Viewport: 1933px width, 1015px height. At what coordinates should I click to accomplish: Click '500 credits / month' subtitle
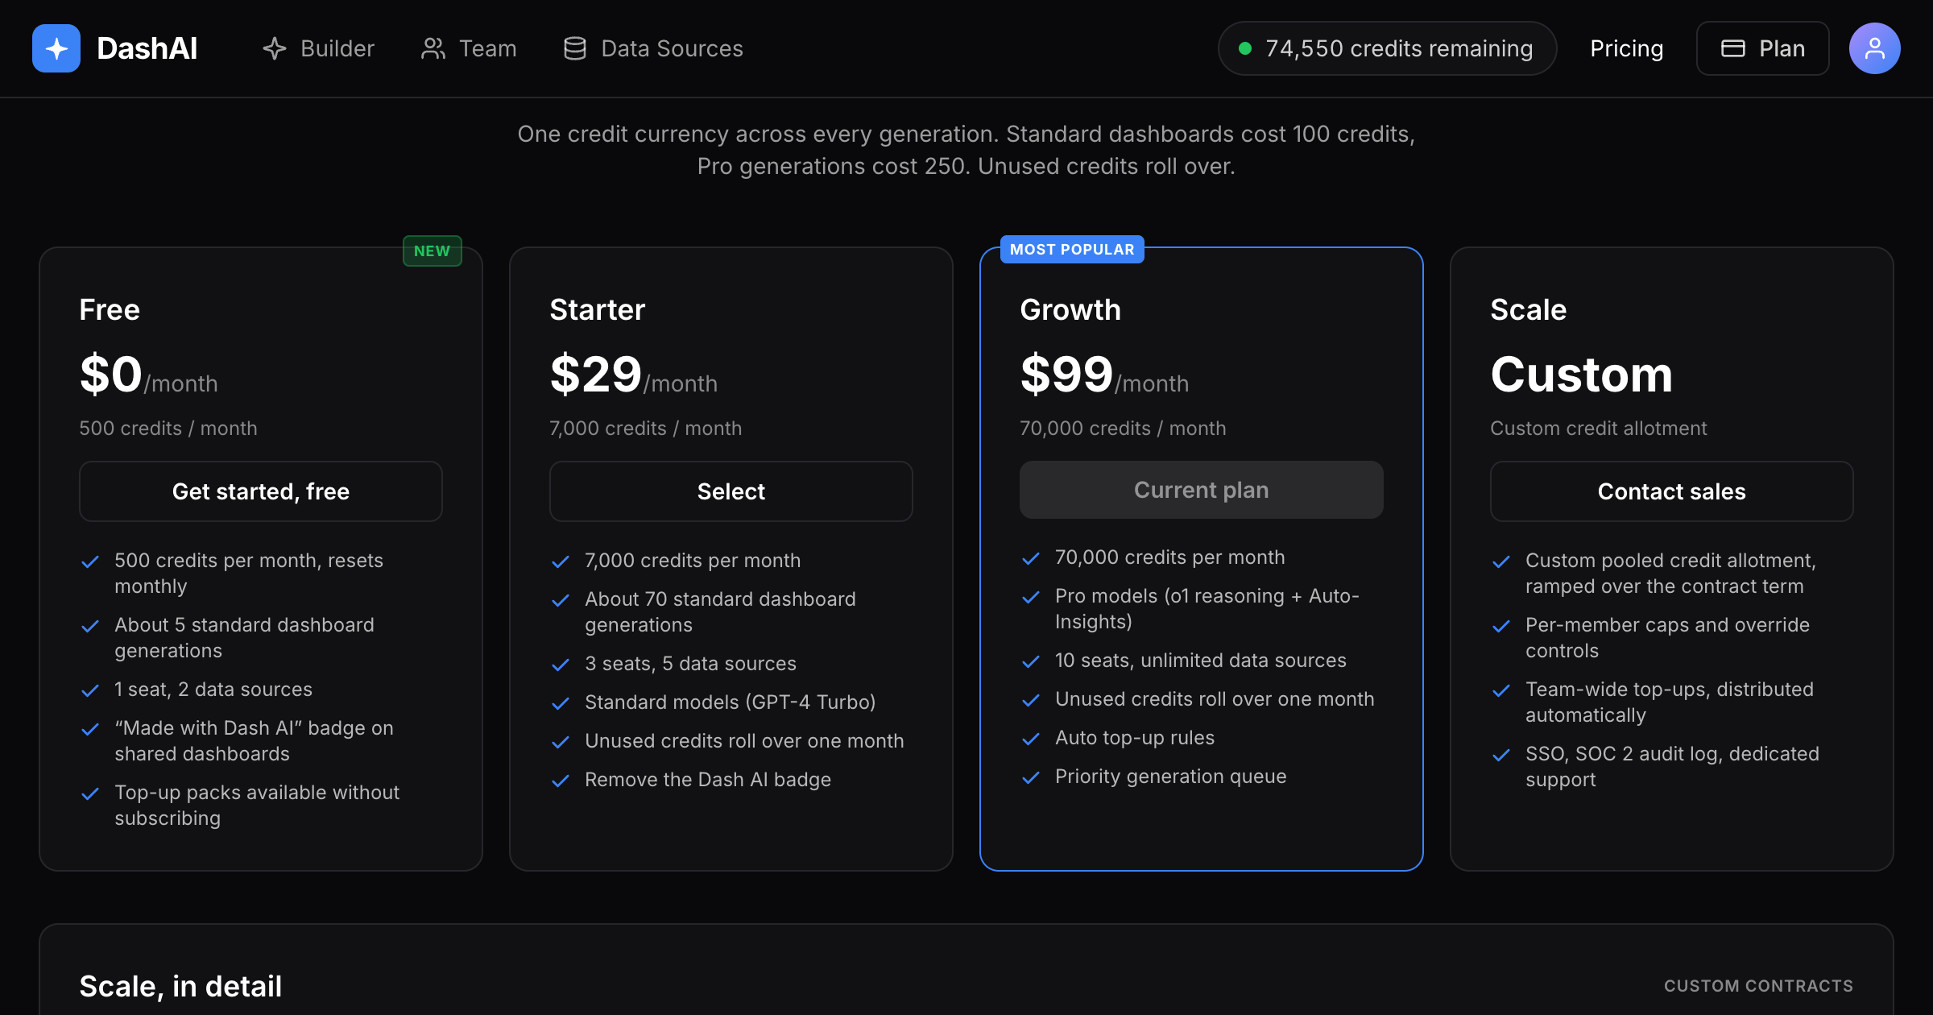pyautogui.click(x=168, y=429)
